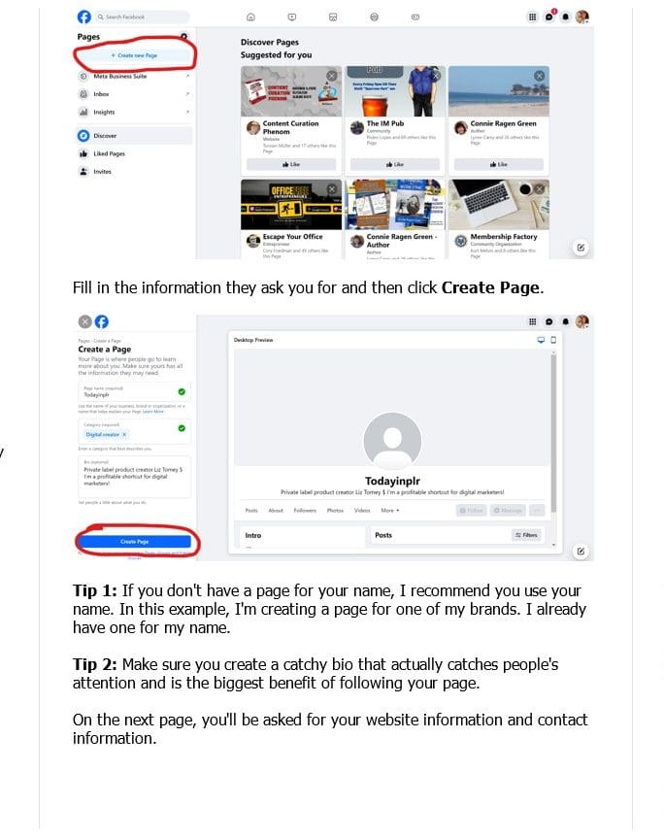Screen dimensions: 664x839
Task: Select the About tab in page preview
Action: tap(276, 511)
